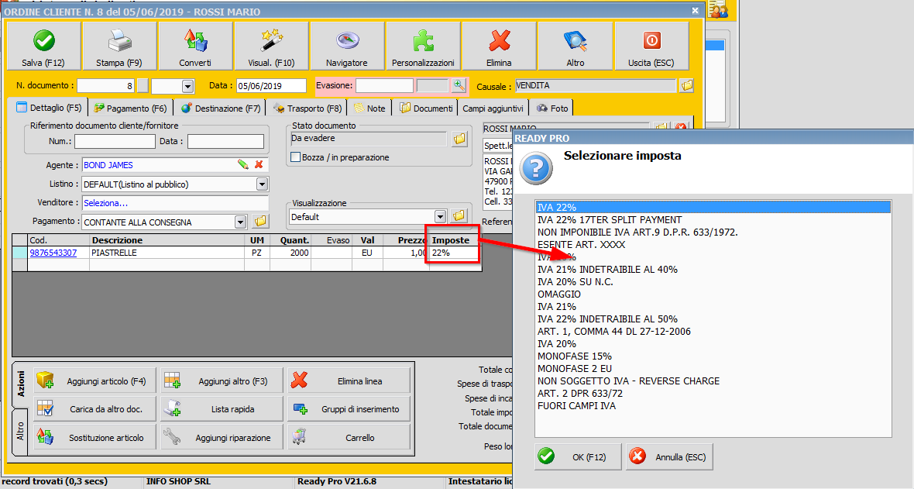
Task: Click Gruppi di inserimento button
Action: (x=349, y=409)
